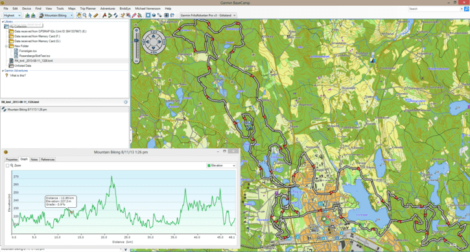Open the File menu
Viewport: 470px width, 252px height.
tap(6, 8)
